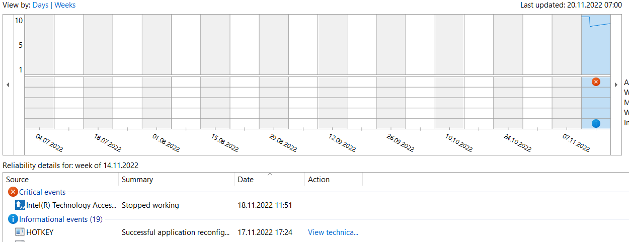
Task: Sort the list by Source column header
Action: click(x=17, y=180)
